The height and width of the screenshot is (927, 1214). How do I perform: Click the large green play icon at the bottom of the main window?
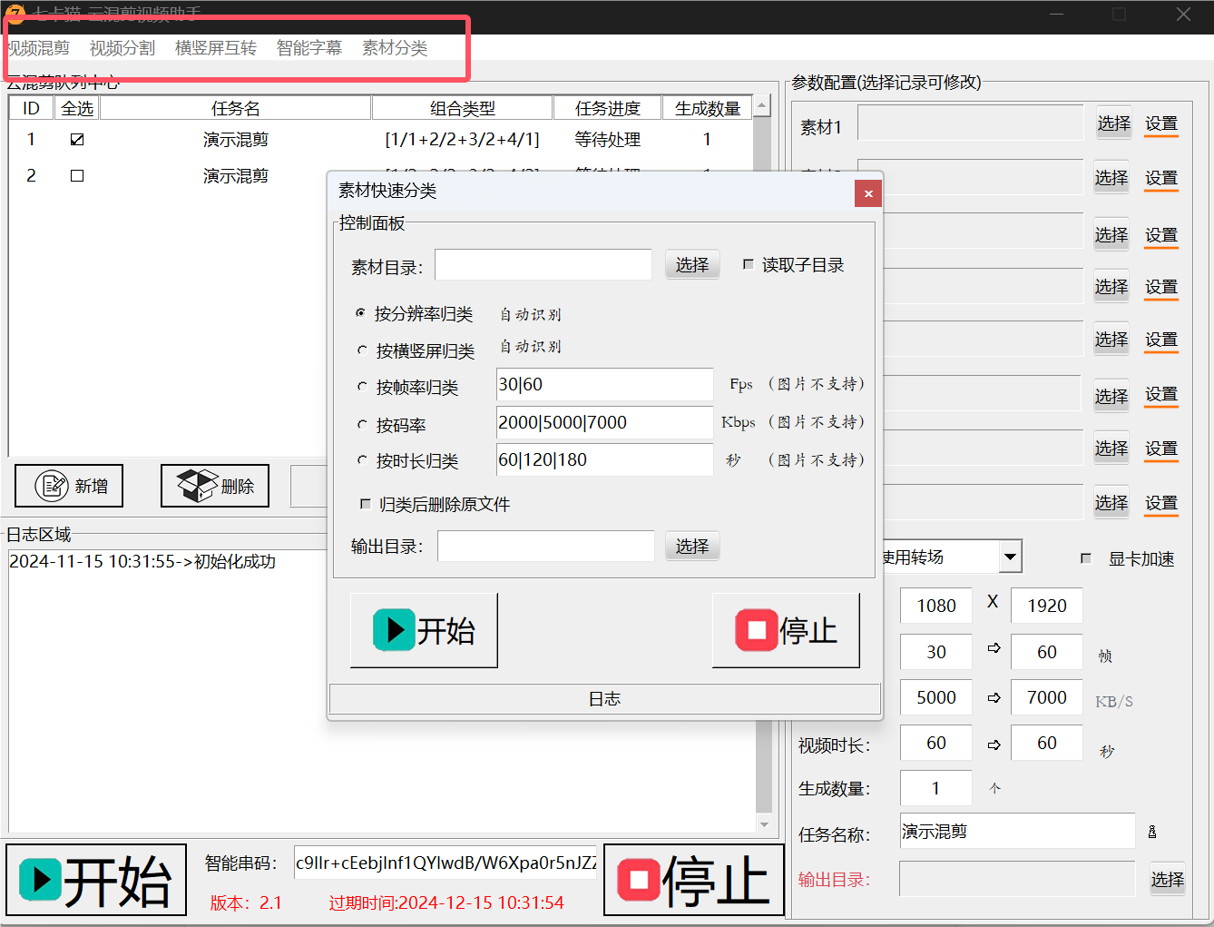40,879
